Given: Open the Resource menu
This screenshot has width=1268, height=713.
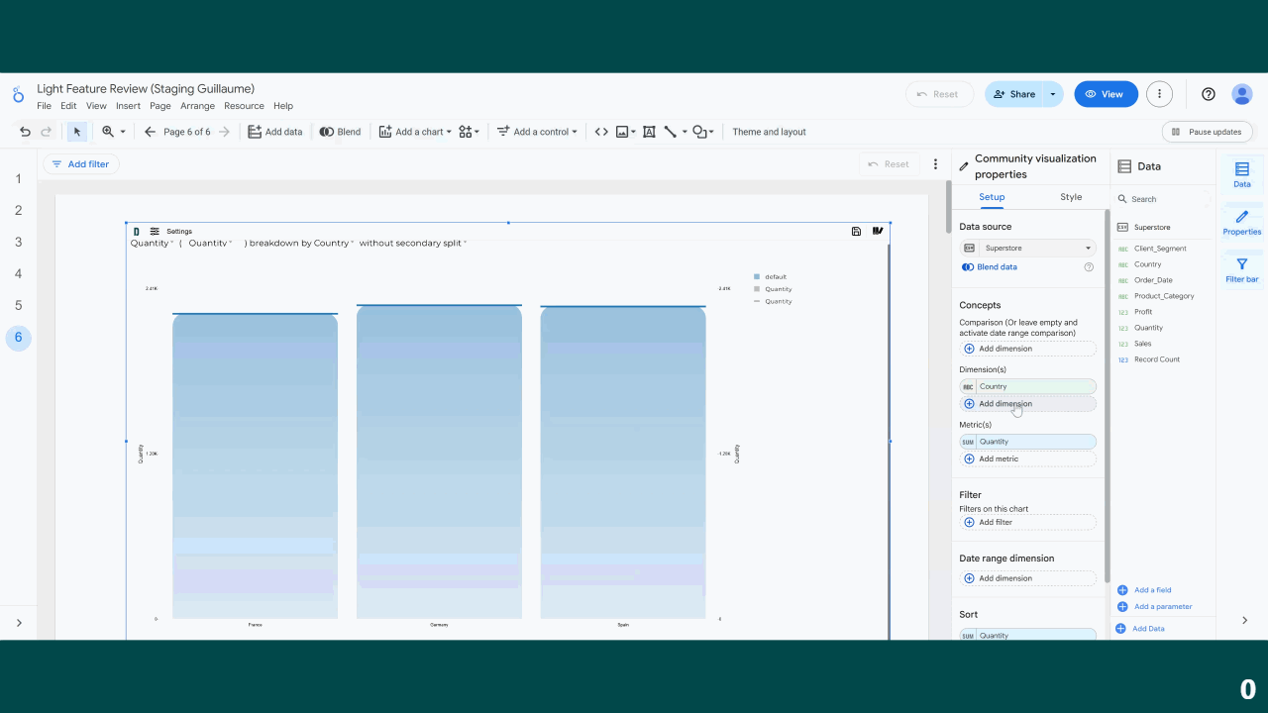Looking at the screenshot, I should coord(244,106).
